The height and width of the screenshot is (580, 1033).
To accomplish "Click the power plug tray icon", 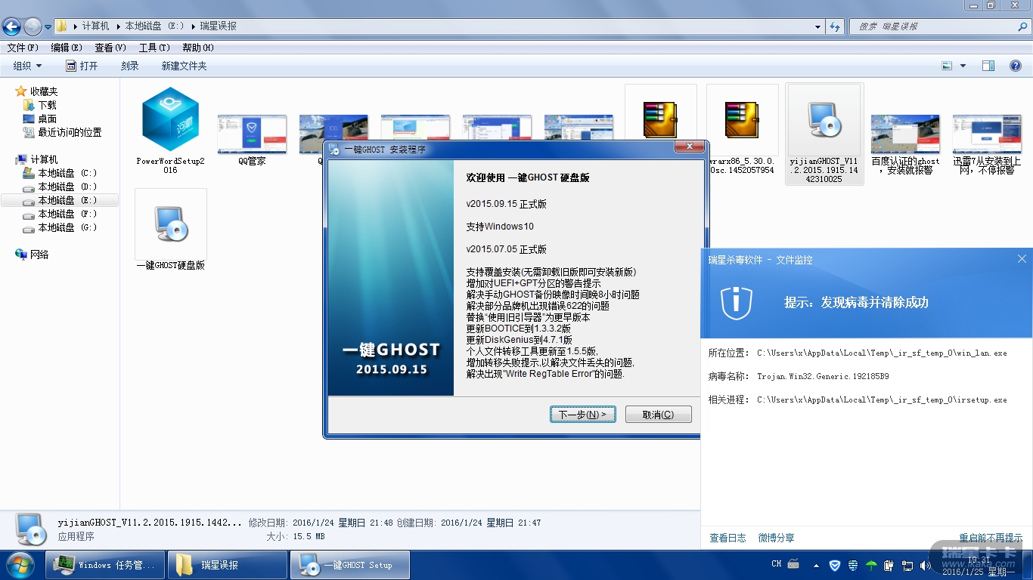I will coord(889,565).
